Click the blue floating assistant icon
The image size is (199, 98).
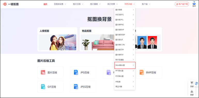click(x=196, y=84)
